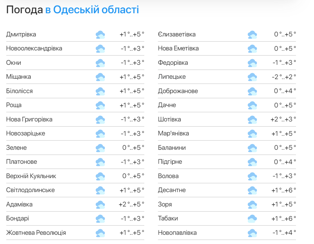
Task: Click the cloud icon beside Шотівка
Action: [252, 120]
